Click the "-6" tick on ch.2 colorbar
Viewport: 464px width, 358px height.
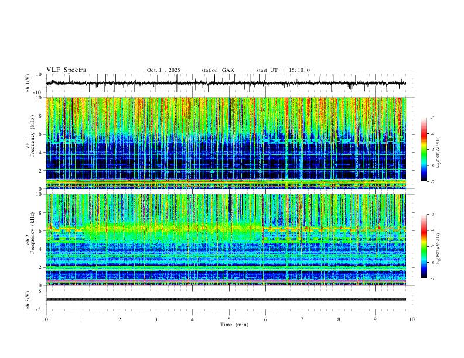coord(432,262)
